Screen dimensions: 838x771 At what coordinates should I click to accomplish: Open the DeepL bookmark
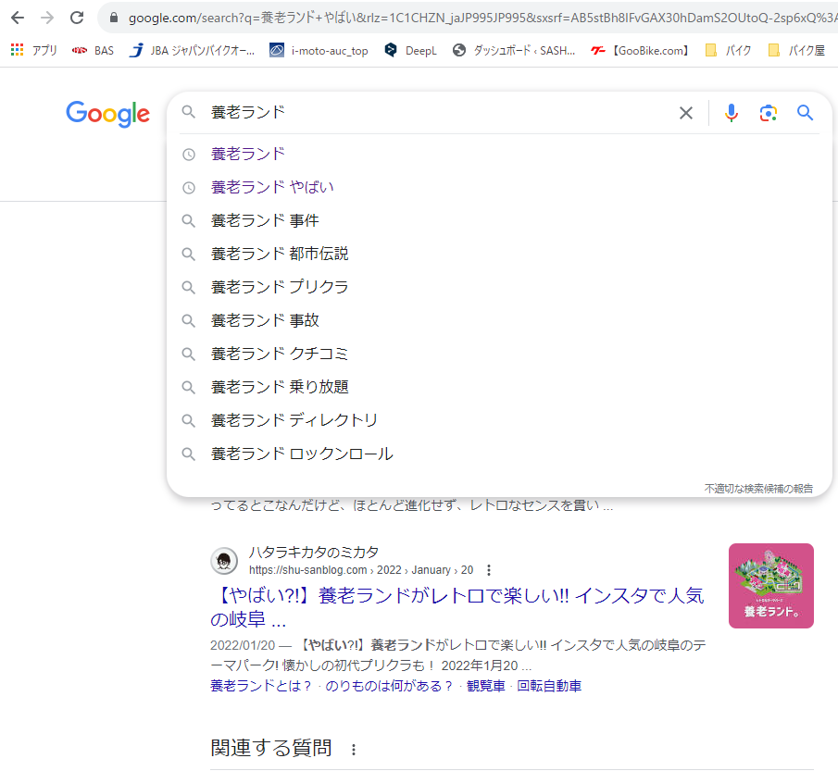410,50
